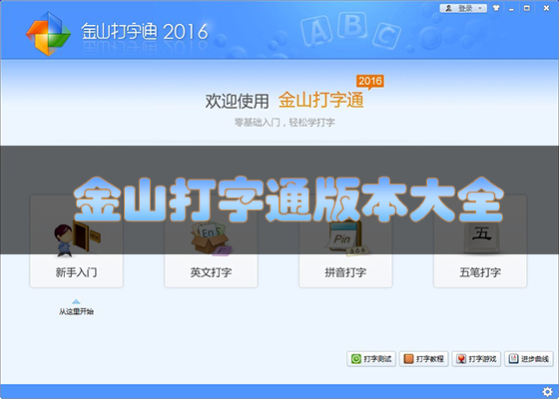Open settings gear in bottom bar

pos(547,392)
